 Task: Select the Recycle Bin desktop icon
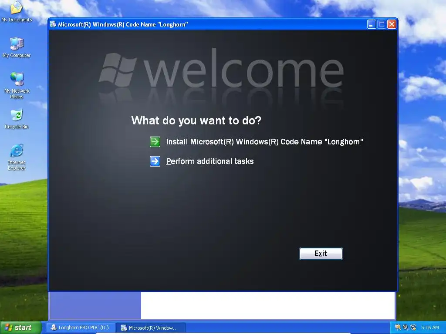point(17,119)
